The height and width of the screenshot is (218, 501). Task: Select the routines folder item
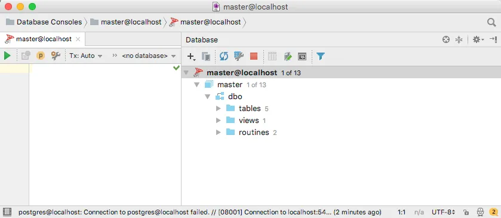[254, 133]
